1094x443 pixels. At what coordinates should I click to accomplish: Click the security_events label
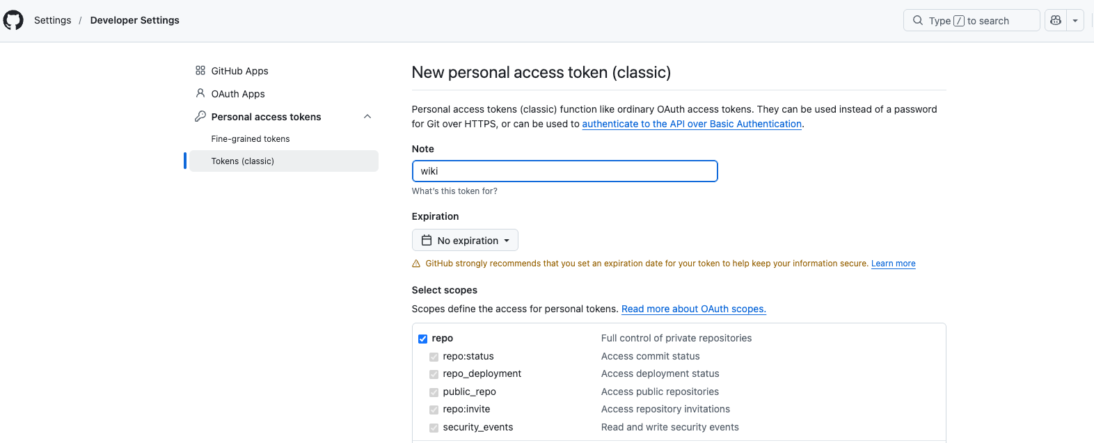pos(478,427)
